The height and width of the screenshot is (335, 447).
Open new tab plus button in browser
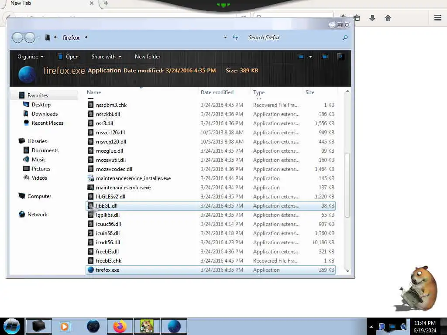coord(106,3)
